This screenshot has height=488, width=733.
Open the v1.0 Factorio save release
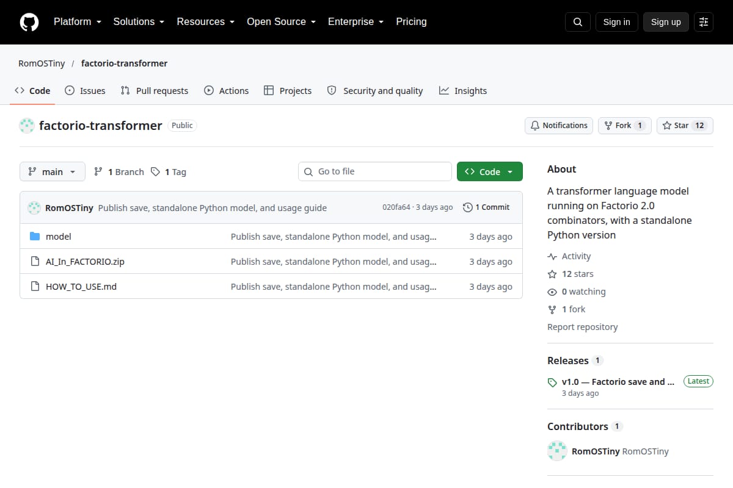tap(618, 382)
